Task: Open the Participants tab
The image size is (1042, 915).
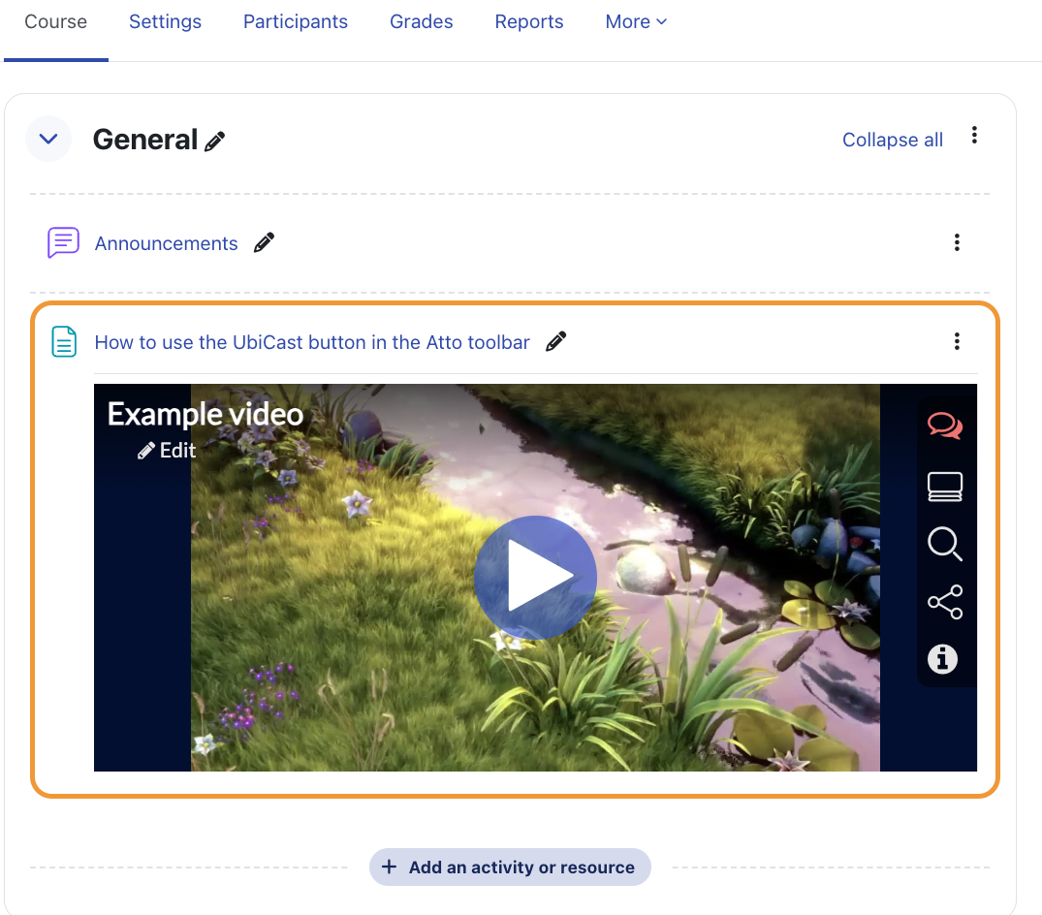Action: 295,22
